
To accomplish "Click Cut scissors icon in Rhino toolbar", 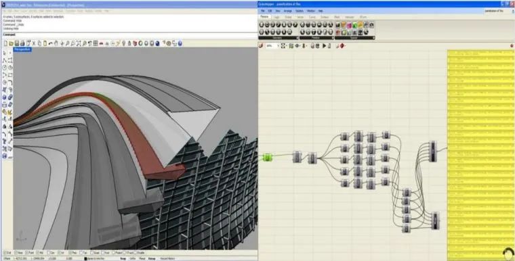I will tap(33, 43).
